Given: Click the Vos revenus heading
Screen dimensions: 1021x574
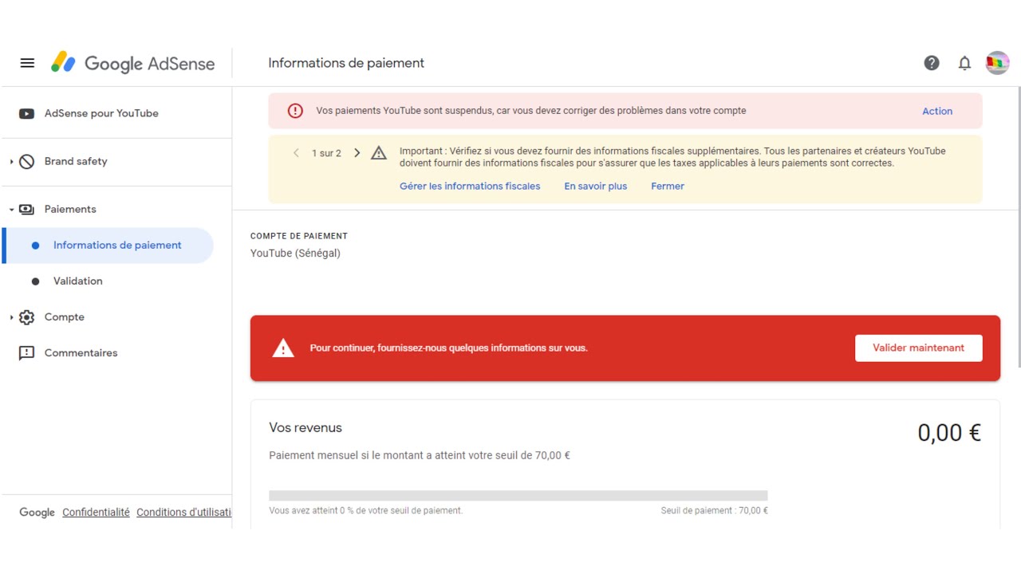Looking at the screenshot, I should point(306,427).
